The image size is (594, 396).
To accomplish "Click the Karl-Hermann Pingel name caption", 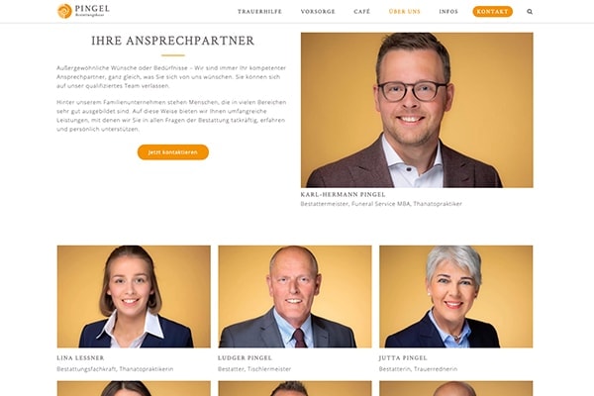I will 343,194.
